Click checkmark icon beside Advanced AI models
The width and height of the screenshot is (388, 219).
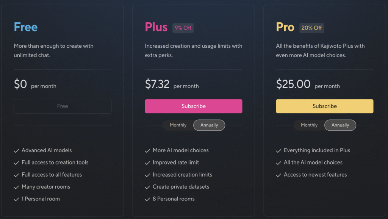pyautogui.click(x=16, y=151)
